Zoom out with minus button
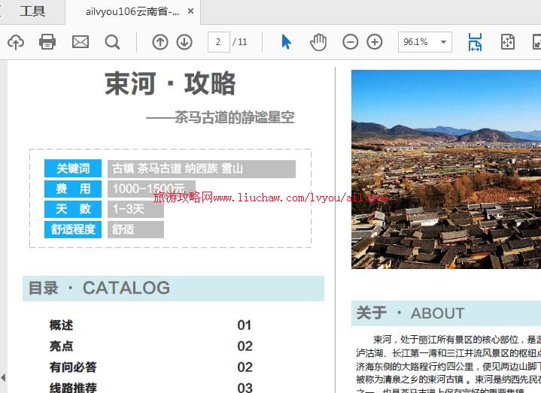The width and height of the screenshot is (541, 393). (351, 42)
